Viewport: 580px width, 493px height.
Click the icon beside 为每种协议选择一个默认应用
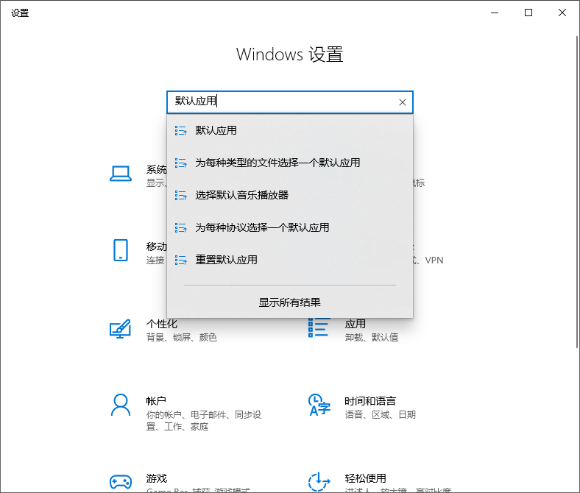(181, 227)
